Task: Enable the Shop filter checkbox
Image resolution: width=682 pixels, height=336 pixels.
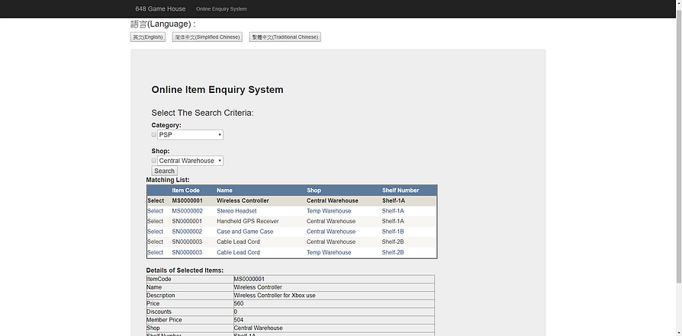Action: tap(154, 161)
